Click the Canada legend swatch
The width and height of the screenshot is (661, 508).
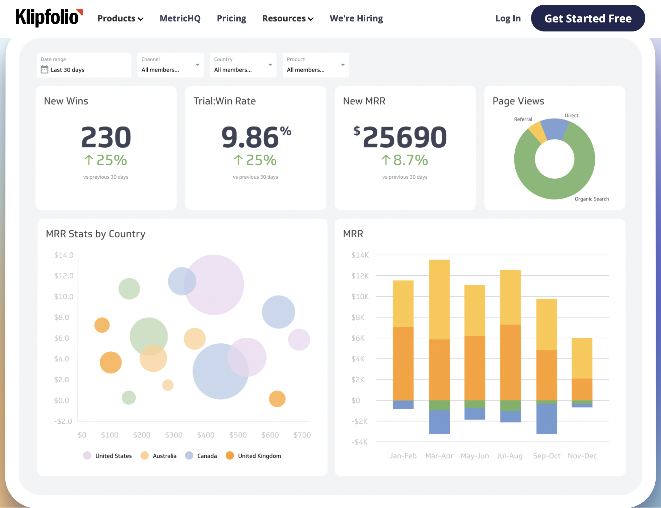(189, 455)
